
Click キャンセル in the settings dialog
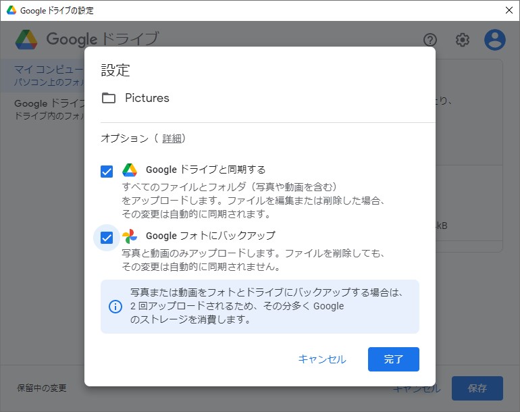point(322,359)
